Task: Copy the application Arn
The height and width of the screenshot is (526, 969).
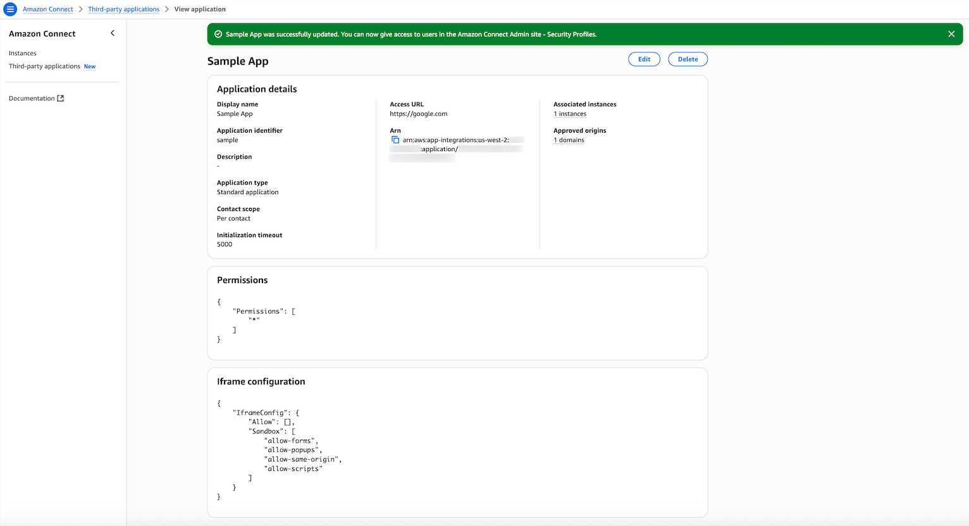Action: (395, 140)
